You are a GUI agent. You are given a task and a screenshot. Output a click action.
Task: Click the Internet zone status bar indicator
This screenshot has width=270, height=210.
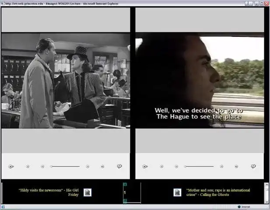click(244, 207)
